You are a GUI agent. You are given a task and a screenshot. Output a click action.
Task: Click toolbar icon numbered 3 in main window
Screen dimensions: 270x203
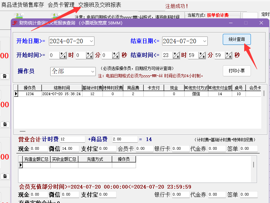pyautogui.click(x=19, y=16)
